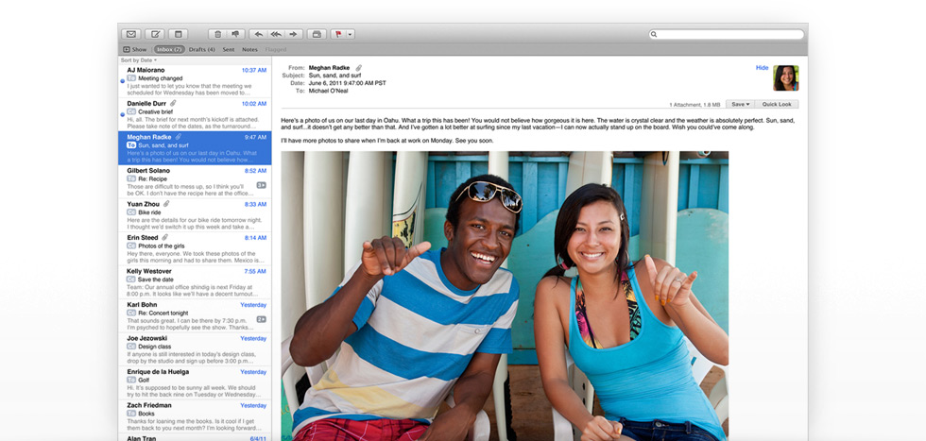
Task: Toggle mailbox list with Show button
Action: [134, 49]
